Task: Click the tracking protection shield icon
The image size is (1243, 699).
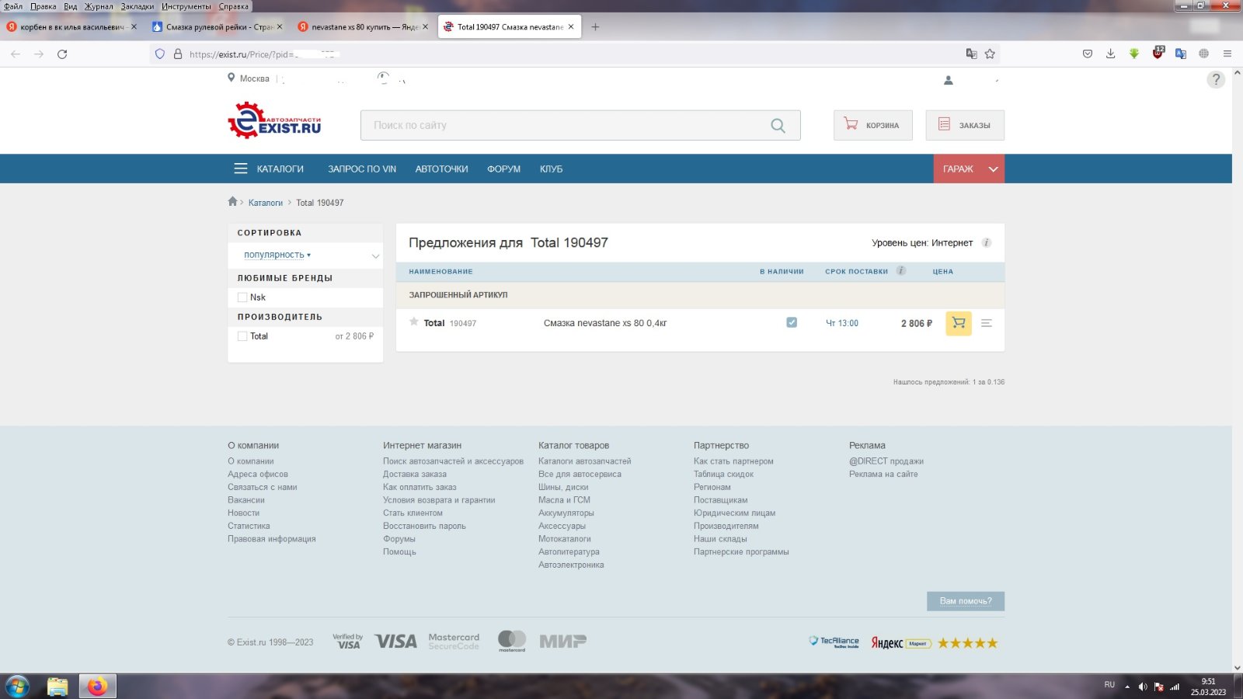Action: (160, 54)
